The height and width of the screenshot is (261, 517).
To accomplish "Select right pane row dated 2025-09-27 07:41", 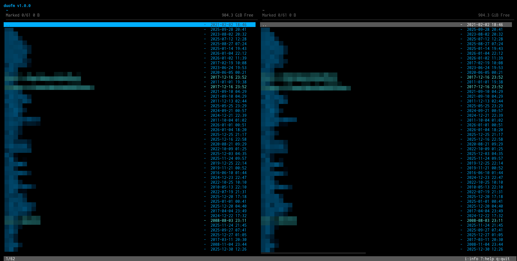I will click(386, 230).
